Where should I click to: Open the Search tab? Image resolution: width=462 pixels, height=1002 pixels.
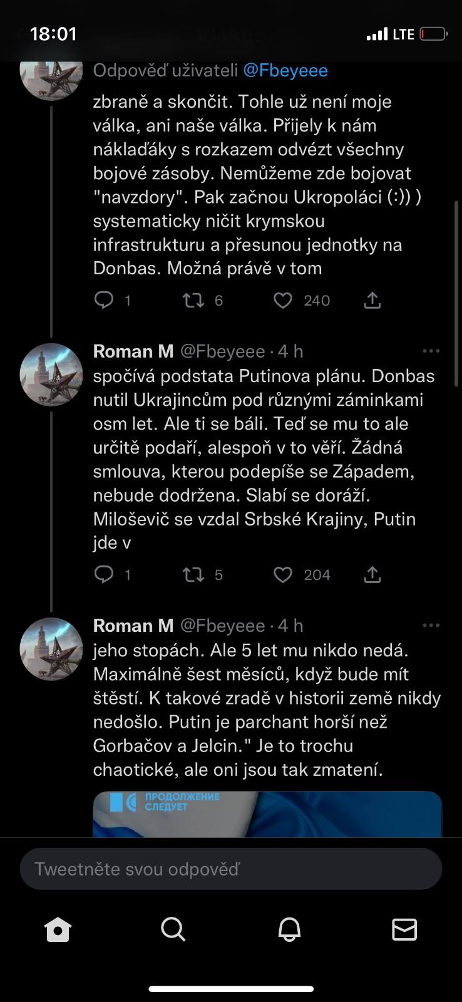(x=173, y=929)
